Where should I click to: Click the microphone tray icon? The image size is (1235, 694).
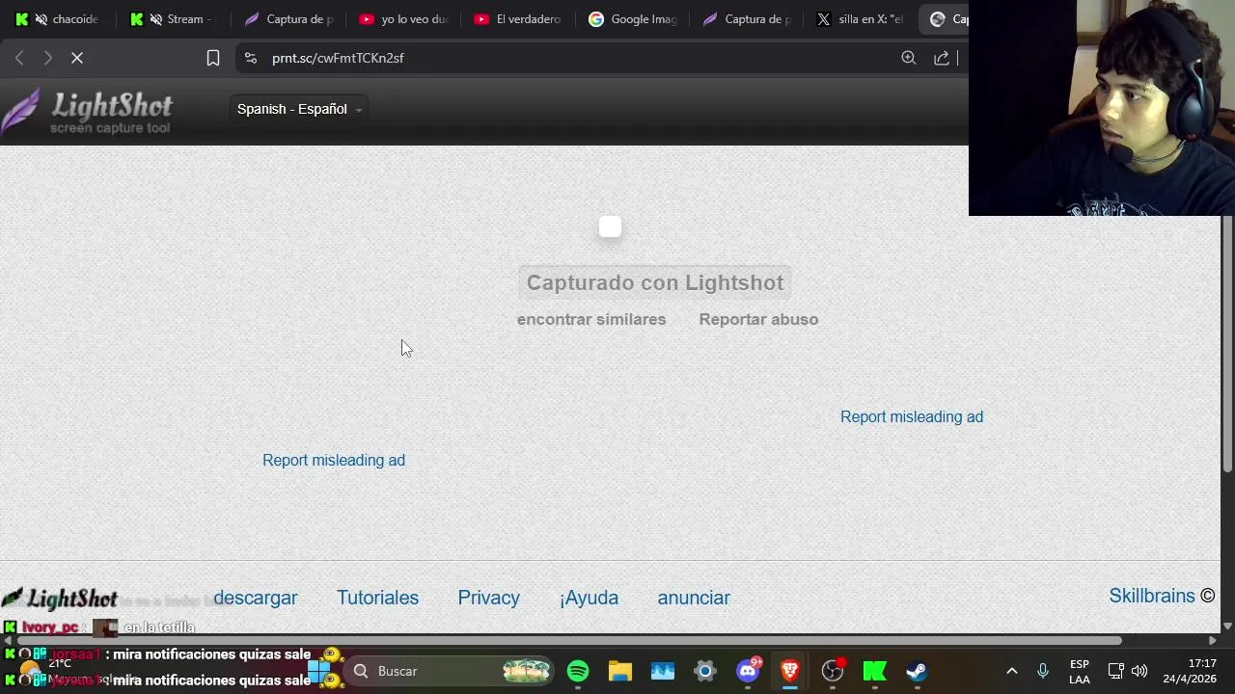tap(1043, 671)
